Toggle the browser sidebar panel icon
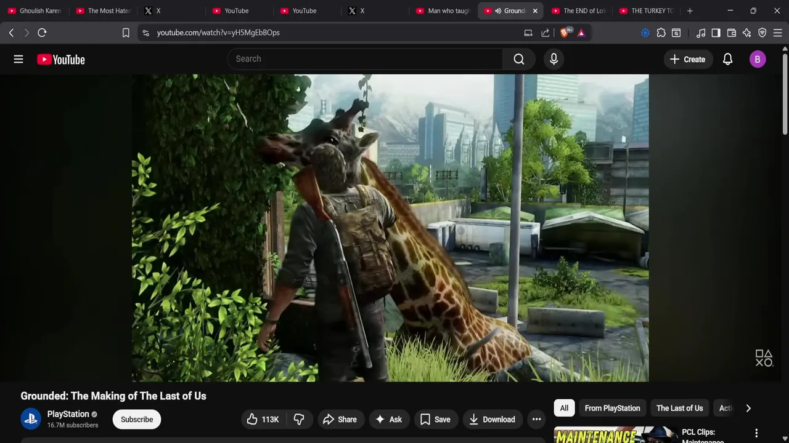789x443 pixels. coord(716,33)
